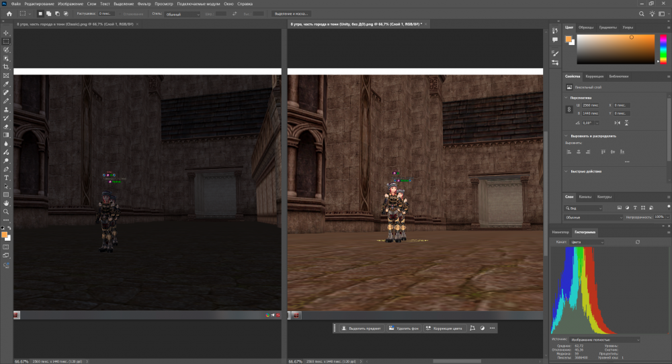672x364 pixels.
Task: Select the Path Selection tool
Action: click(6, 186)
